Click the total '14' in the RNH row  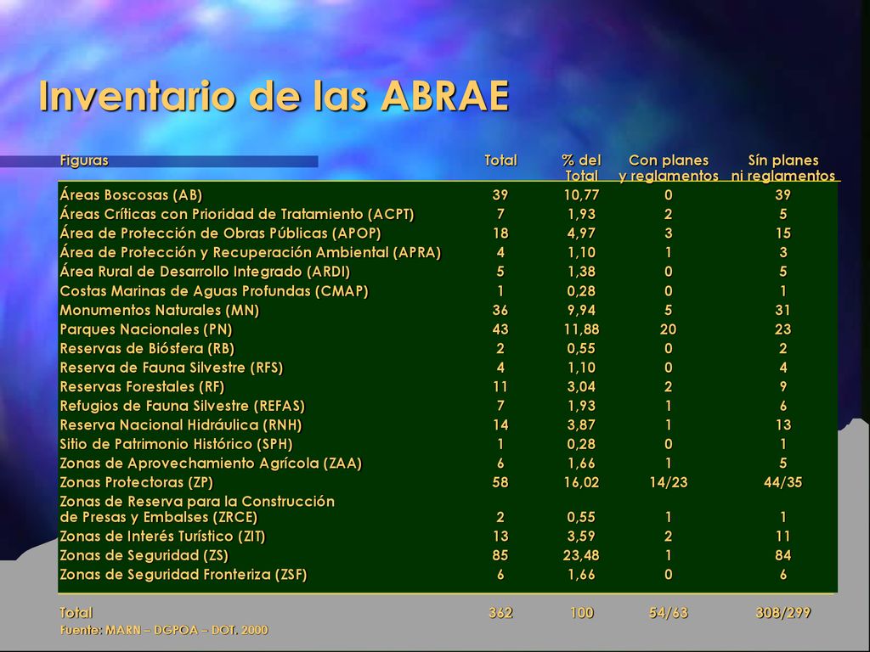pos(500,425)
